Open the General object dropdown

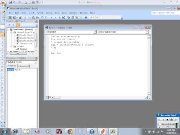(x=95, y=32)
